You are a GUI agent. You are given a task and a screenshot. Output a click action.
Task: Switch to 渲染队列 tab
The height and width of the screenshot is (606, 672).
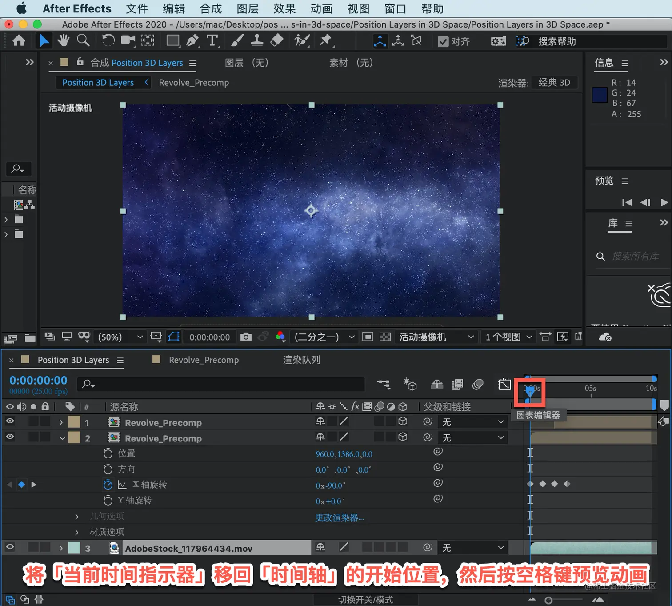tap(302, 360)
